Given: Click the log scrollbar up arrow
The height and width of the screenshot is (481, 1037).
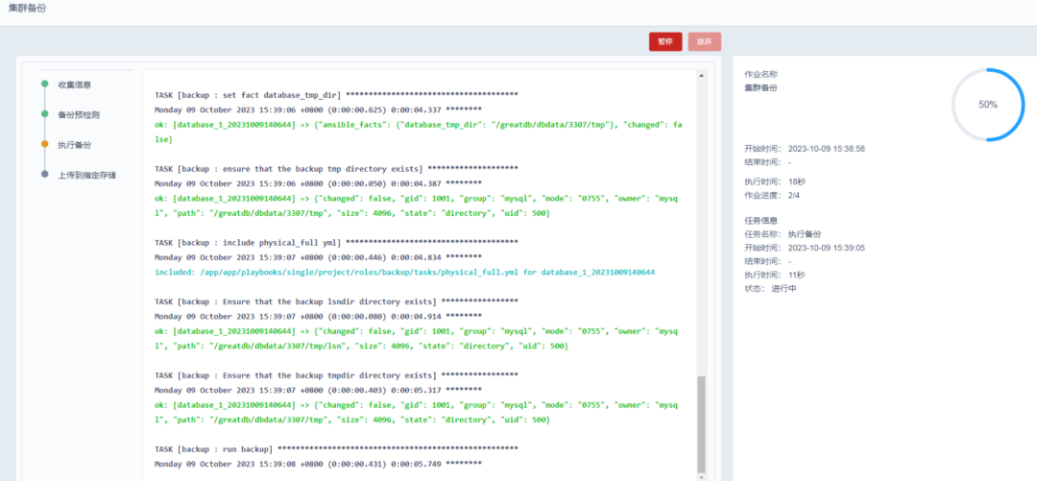Looking at the screenshot, I should pyautogui.click(x=700, y=76).
